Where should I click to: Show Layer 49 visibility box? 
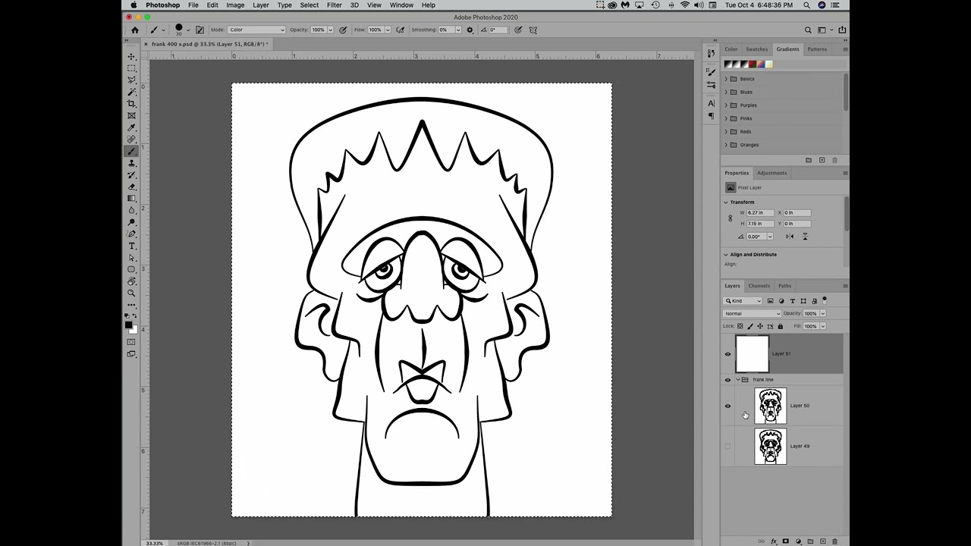click(727, 446)
